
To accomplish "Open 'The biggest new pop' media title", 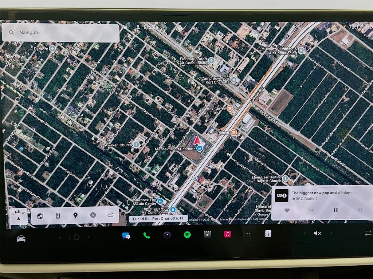I will point(322,193).
